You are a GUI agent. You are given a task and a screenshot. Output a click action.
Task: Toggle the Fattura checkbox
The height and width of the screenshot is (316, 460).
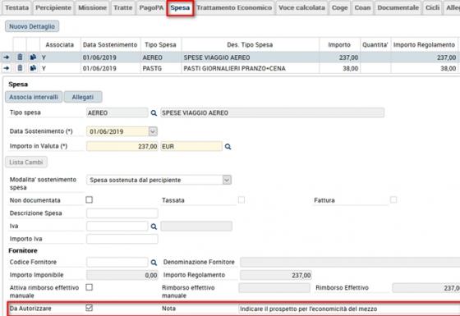[x=393, y=200]
